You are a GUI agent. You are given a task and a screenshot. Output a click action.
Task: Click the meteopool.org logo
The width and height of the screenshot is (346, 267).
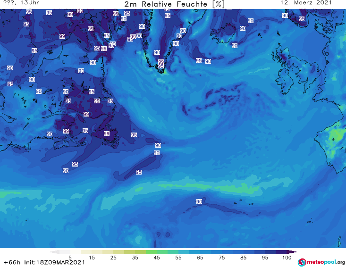click(x=321, y=262)
